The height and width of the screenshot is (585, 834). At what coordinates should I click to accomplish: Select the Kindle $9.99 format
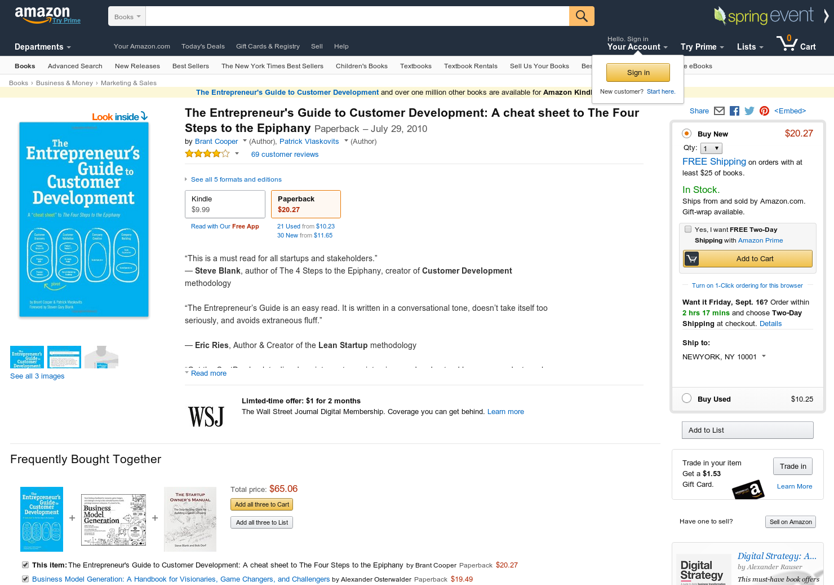pos(225,204)
